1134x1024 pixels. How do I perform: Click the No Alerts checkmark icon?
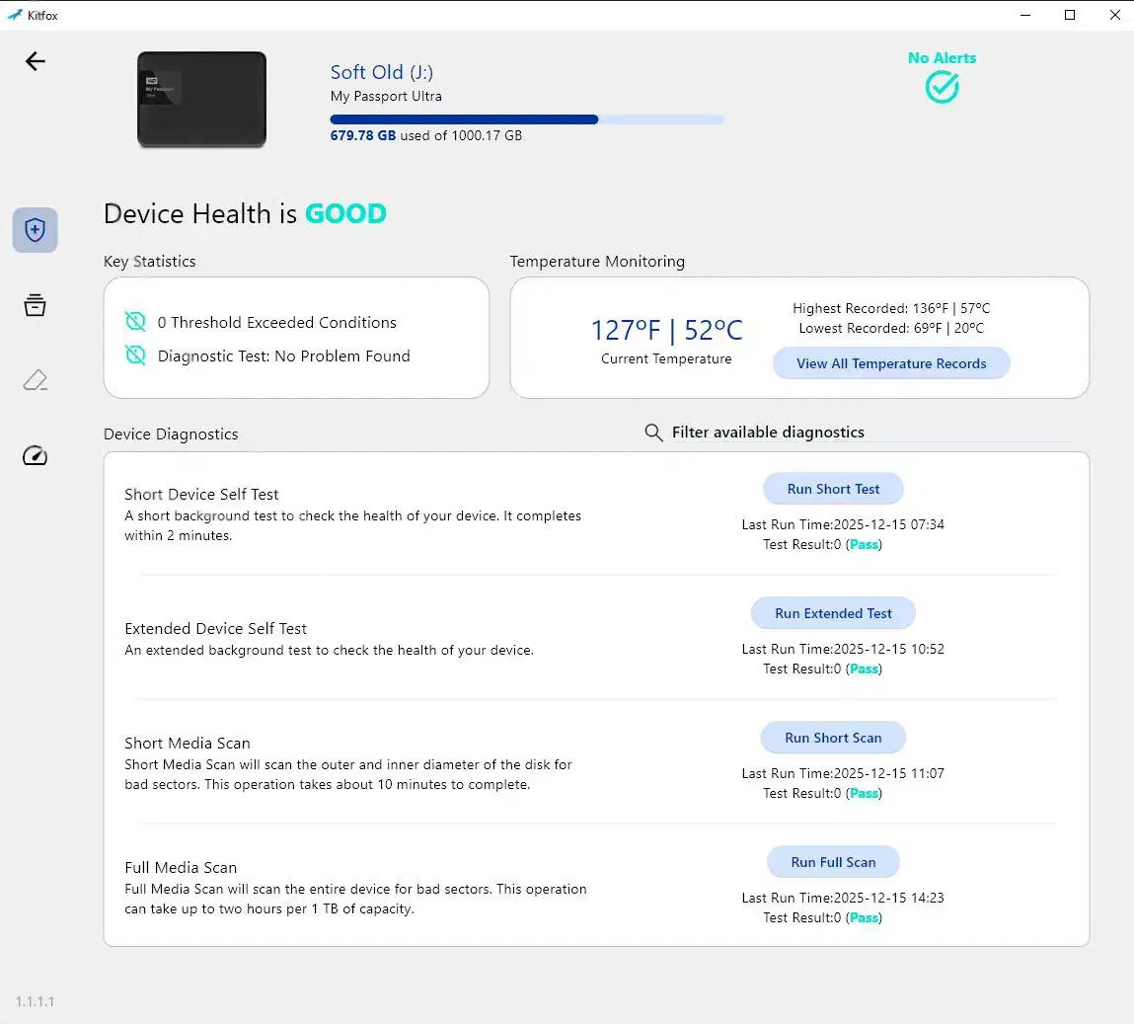click(942, 87)
